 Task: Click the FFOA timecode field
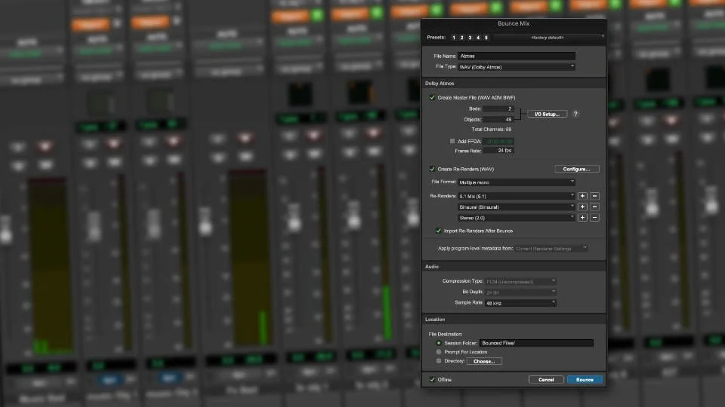click(x=498, y=141)
